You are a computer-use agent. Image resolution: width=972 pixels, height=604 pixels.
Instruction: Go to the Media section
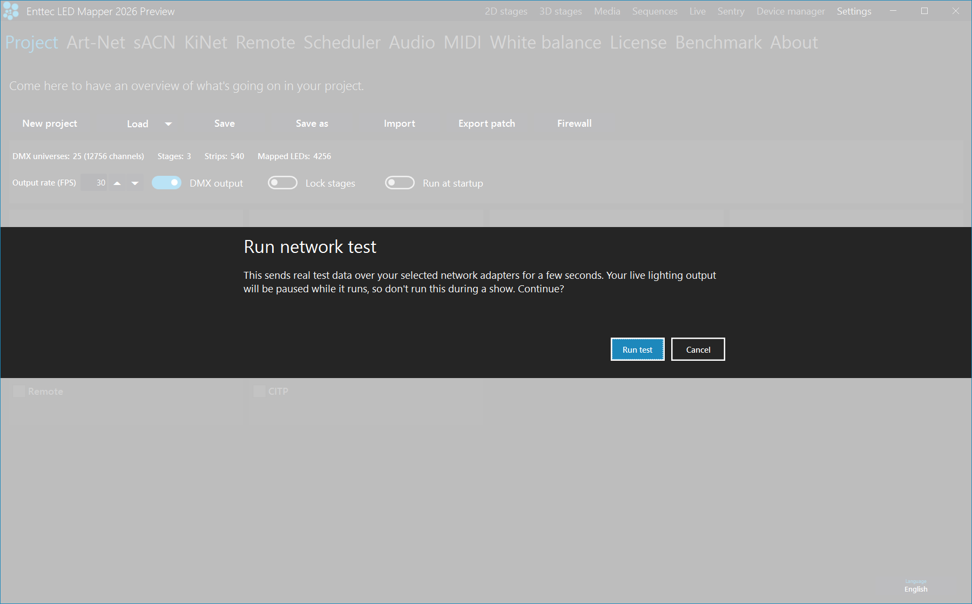[x=607, y=11]
